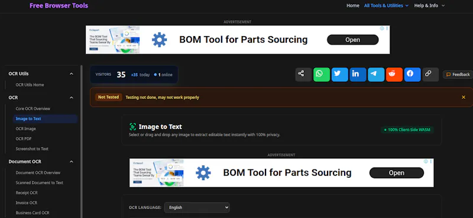Screen dimensions: 473x218
Task: Collapse the OCR Utils sidebar section
Action: pos(71,74)
